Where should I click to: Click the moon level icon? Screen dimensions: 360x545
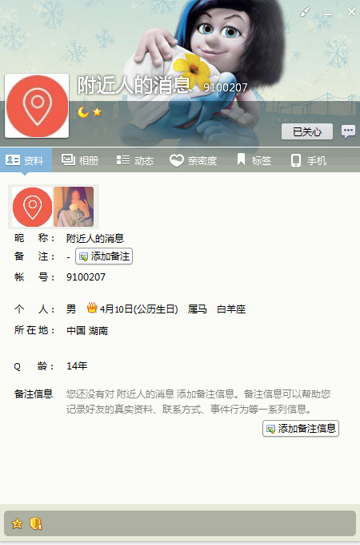(83, 112)
